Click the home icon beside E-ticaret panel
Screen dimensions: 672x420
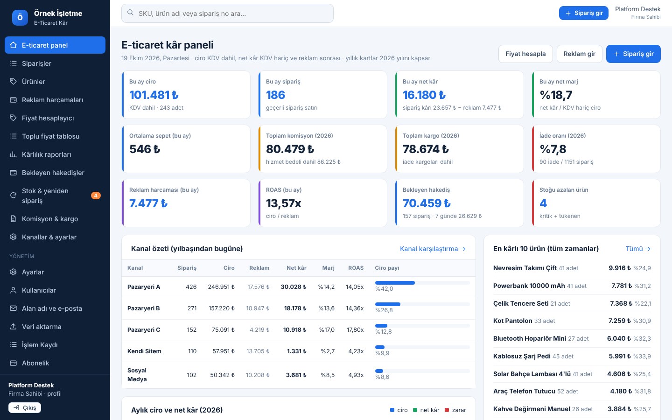pyautogui.click(x=13, y=45)
